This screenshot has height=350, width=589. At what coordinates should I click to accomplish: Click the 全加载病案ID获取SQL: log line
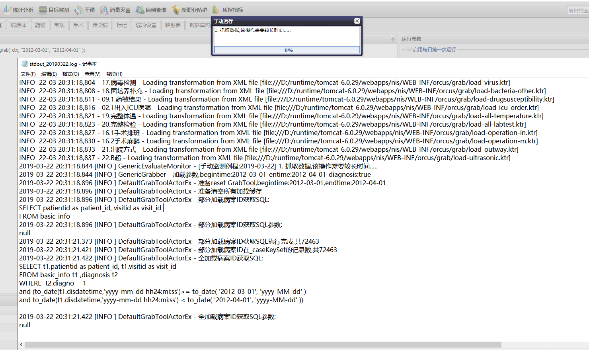click(x=141, y=258)
